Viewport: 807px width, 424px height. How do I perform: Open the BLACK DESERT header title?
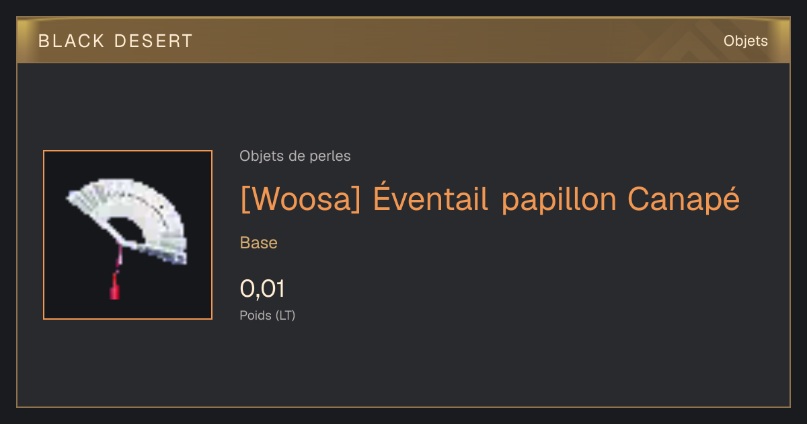coord(116,41)
